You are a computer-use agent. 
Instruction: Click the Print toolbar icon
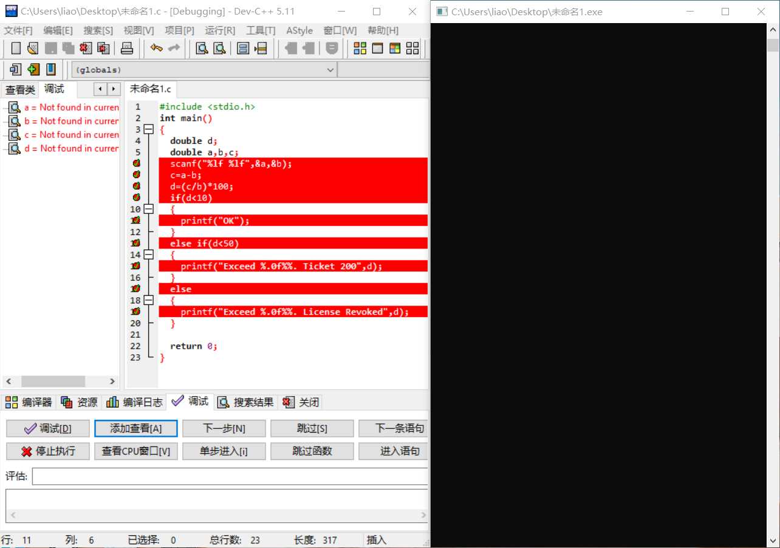pyautogui.click(x=126, y=48)
